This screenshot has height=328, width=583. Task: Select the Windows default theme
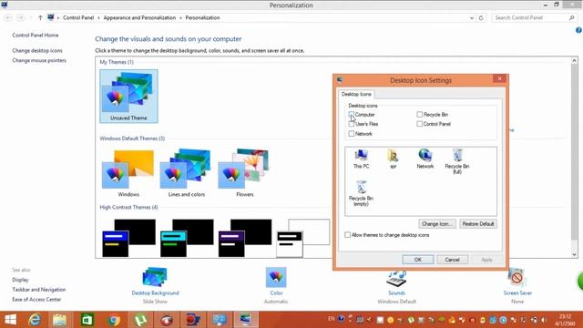tap(128, 173)
